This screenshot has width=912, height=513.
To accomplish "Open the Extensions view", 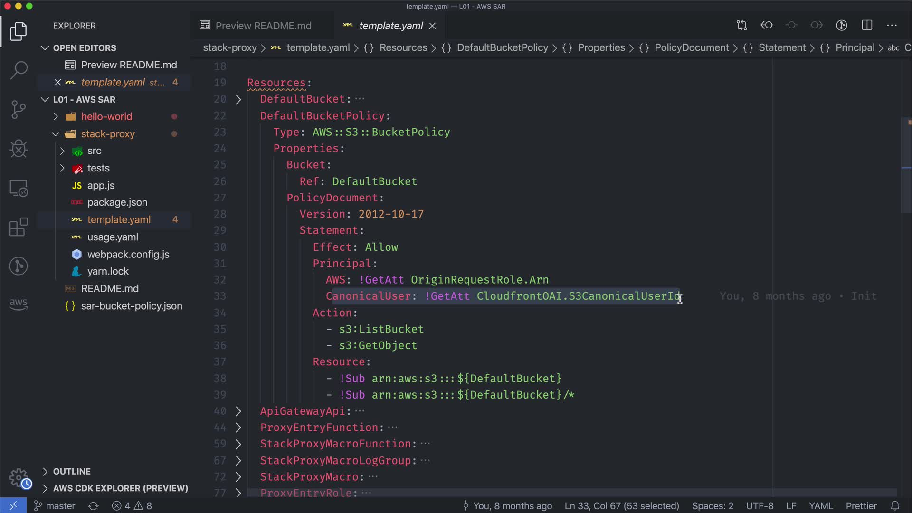I will click(19, 227).
